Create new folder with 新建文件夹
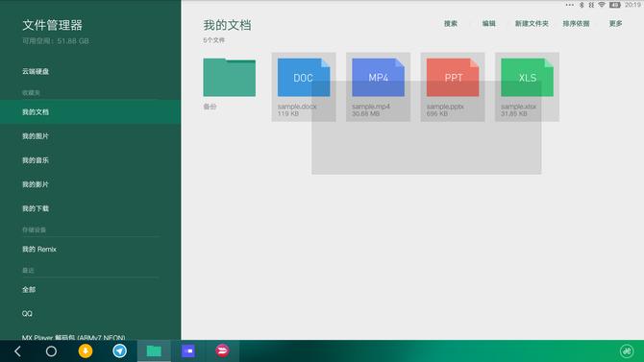Screen dimensions: 644x362 [532, 24]
